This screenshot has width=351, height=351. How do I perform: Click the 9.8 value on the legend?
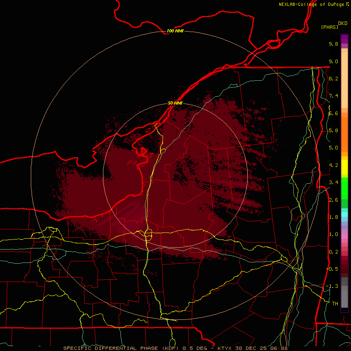point(333,44)
